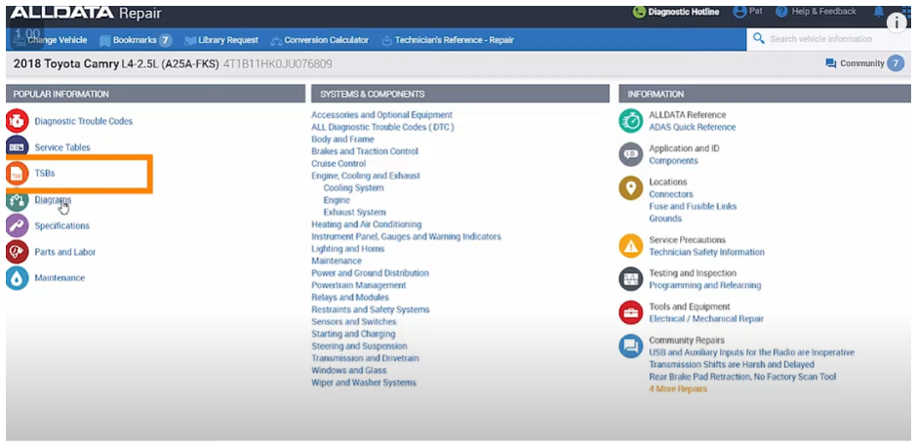Click the Diagnostic Hotline phone icon

(x=639, y=12)
